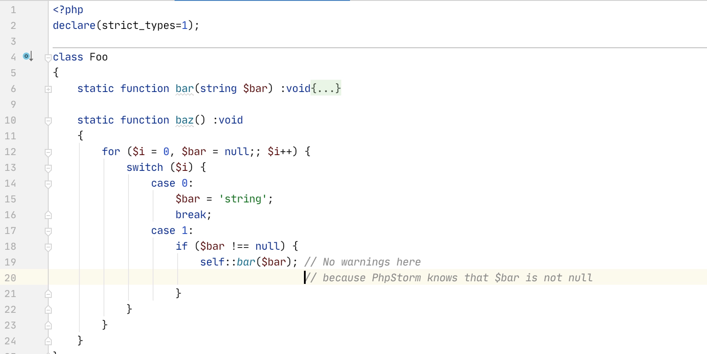Click fold end marker on line 24
Image resolution: width=707 pixels, height=354 pixels.
coord(48,341)
